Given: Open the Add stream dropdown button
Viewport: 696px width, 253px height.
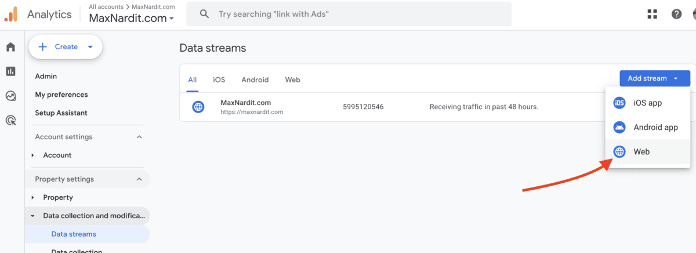Looking at the screenshot, I should [655, 78].
